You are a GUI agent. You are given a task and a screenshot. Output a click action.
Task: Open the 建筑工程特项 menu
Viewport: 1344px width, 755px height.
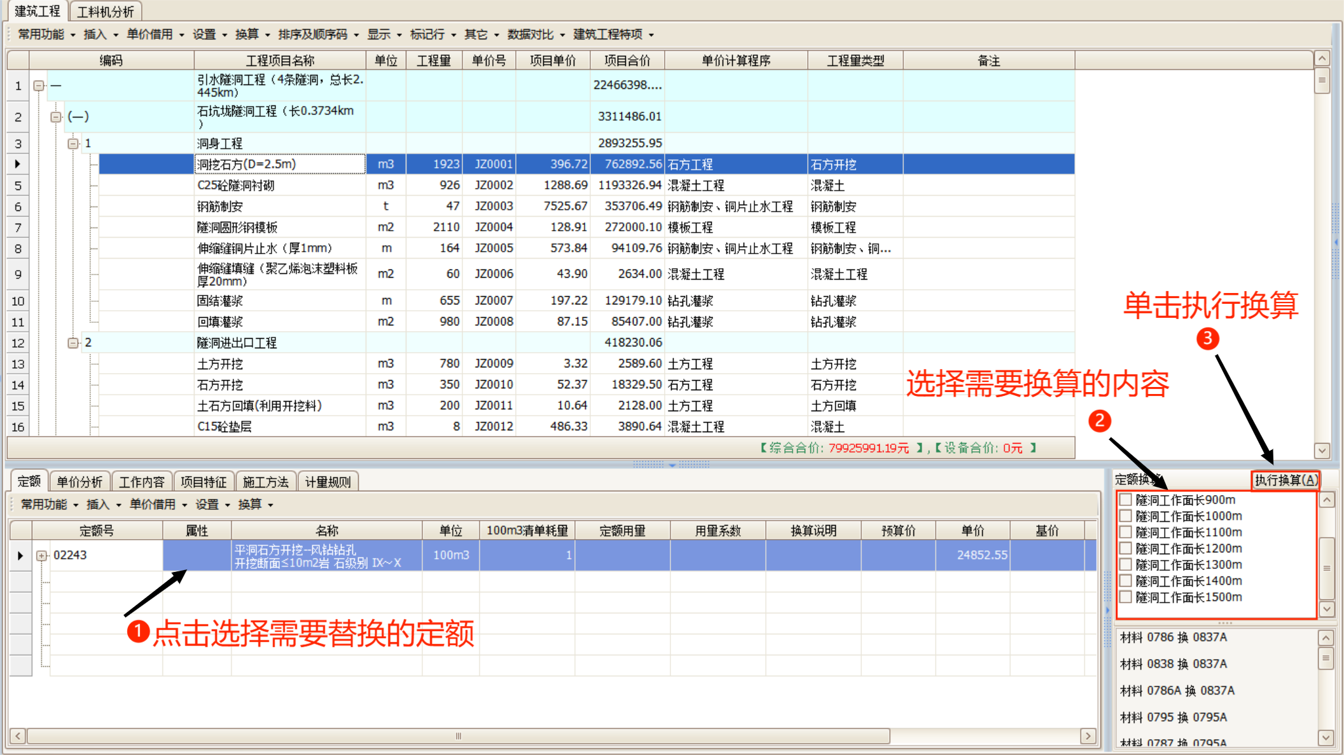point(613,34)
